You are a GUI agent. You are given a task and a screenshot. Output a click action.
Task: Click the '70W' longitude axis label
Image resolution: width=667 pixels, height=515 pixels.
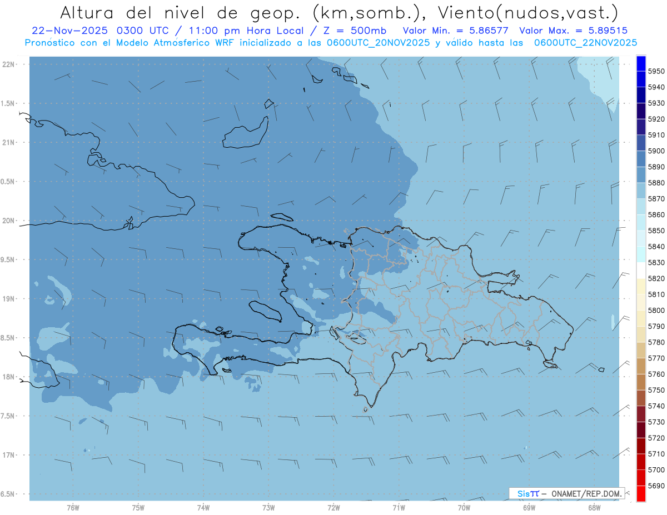point(464,507)
